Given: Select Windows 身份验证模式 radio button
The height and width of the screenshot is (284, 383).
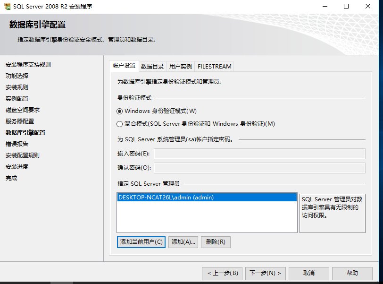Looking at the screenshot, I should [119, 111].
